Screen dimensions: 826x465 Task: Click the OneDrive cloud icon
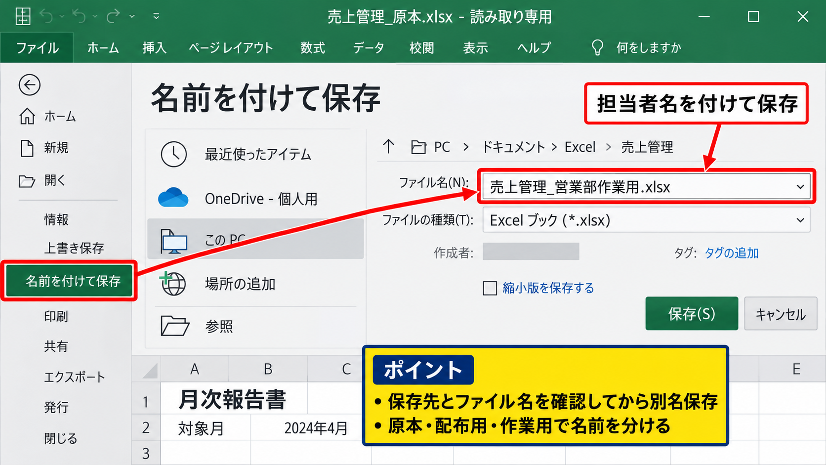click(173, 198)
